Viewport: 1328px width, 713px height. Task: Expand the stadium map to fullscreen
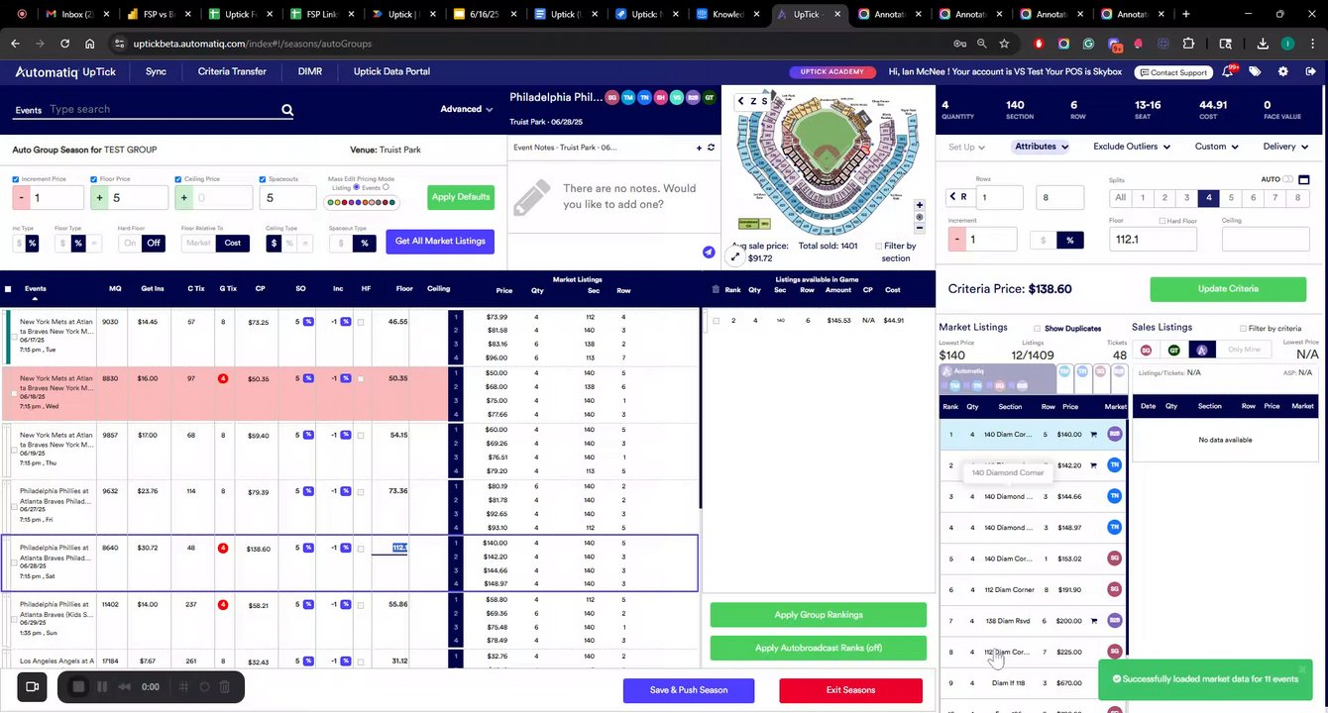coord(735,256)
